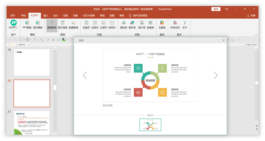Collapse the ribbon with the chevron
Screen dimensions: 265x141
(256, 35)
